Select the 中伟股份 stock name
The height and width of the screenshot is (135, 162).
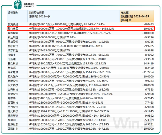click(x=13, y=107)
